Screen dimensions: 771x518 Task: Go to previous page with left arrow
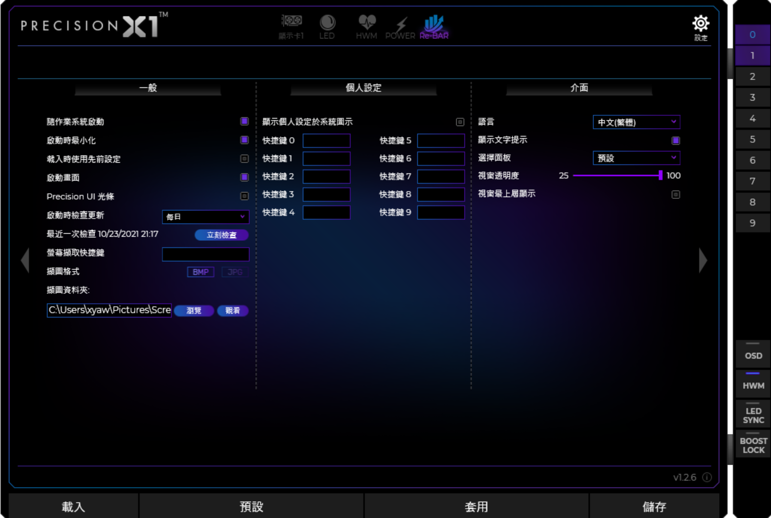tap(25, 260)
